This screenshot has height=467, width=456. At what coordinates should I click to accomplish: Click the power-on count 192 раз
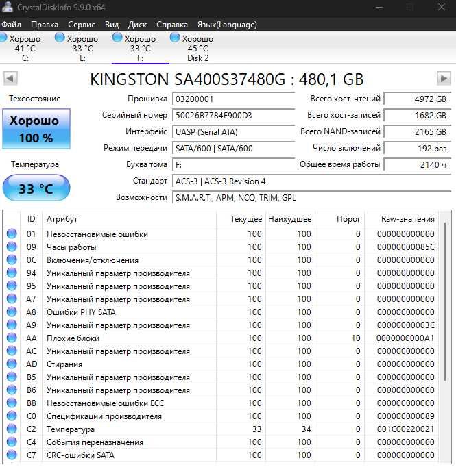418,148
